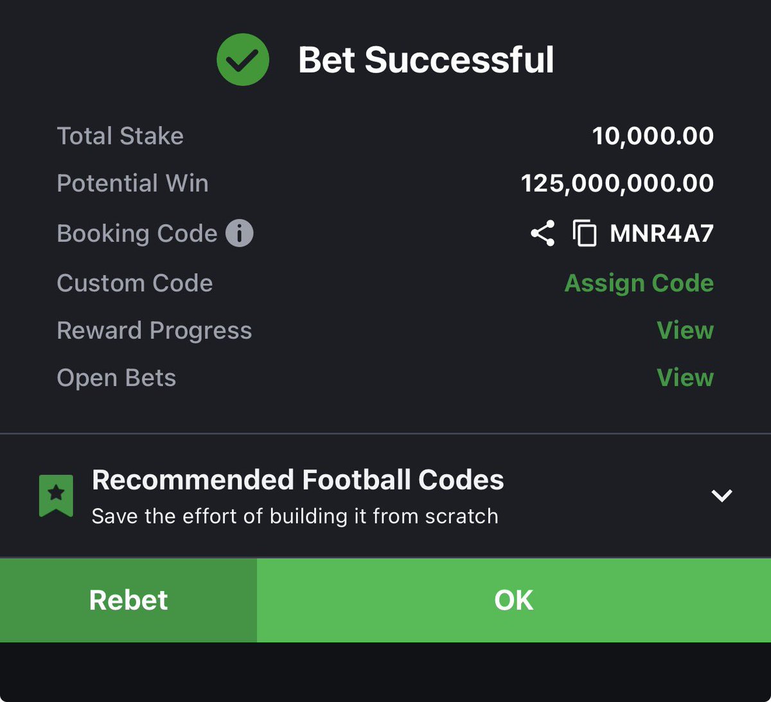
Task: Click the Total Stake amount 10,000.00
Action: [653, 136]
